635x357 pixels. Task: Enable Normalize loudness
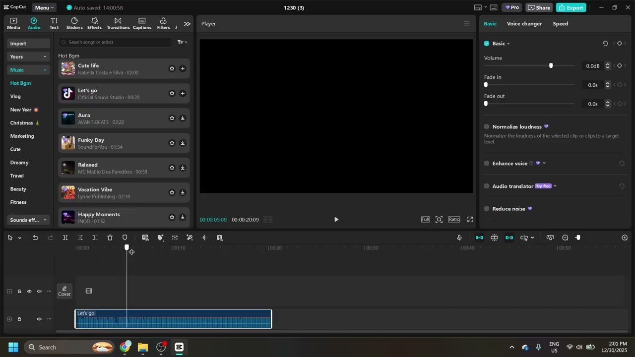click(x=487, y=127)
